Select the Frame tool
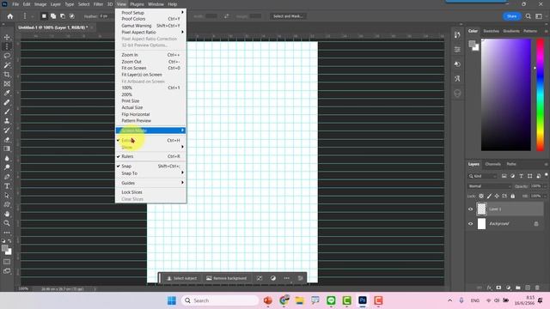The height and width of the screenshot is (309, 550). tap(7, 84)
